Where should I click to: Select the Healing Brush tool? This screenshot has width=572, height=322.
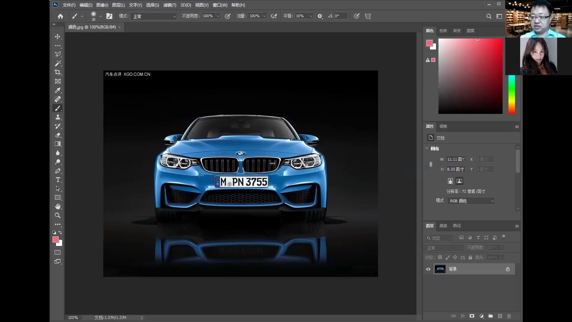coord(57,99)
